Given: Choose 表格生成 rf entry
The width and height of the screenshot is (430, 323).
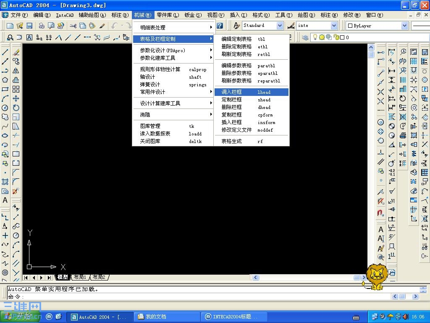Looking at the screenshot, I should (252, 141).
